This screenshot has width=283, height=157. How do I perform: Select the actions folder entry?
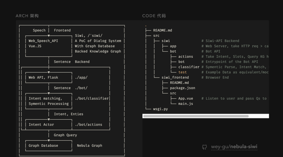186,56
